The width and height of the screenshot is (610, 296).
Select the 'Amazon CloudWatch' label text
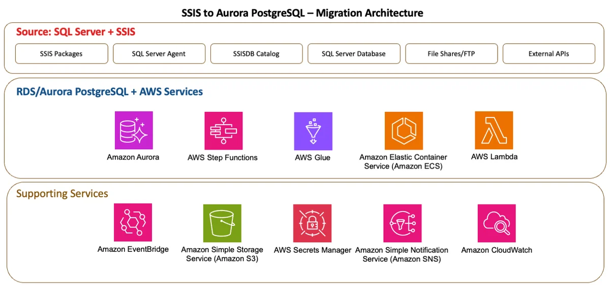pos(497,250)
